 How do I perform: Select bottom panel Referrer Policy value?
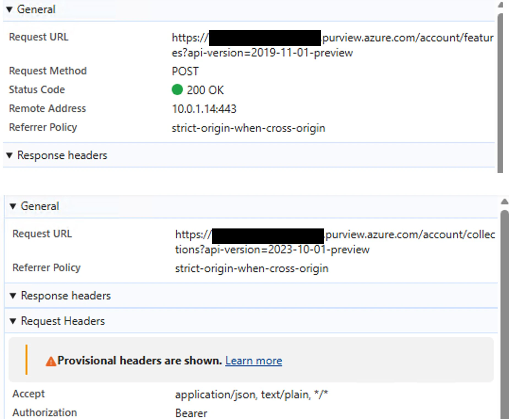pos(252,268)
